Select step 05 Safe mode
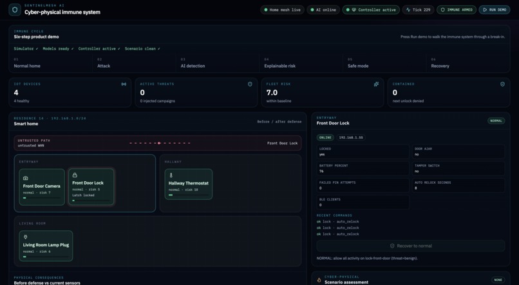The width and height of the screenshot is (519, 285). [x=384, y=63]
